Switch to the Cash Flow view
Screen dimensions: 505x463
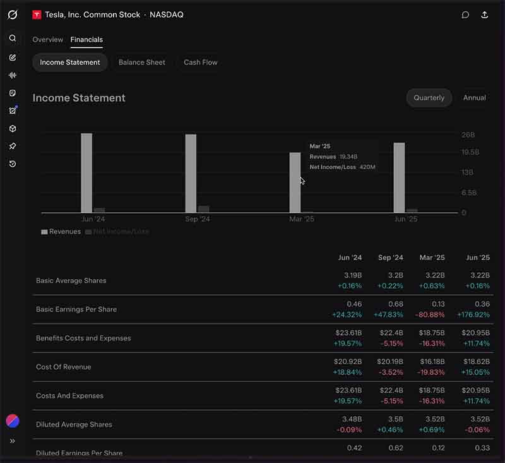(200, 62)
